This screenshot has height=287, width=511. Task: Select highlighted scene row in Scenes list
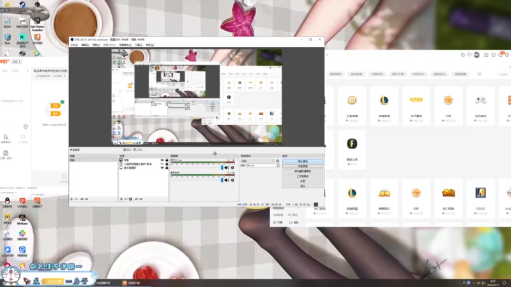(93, 160)
